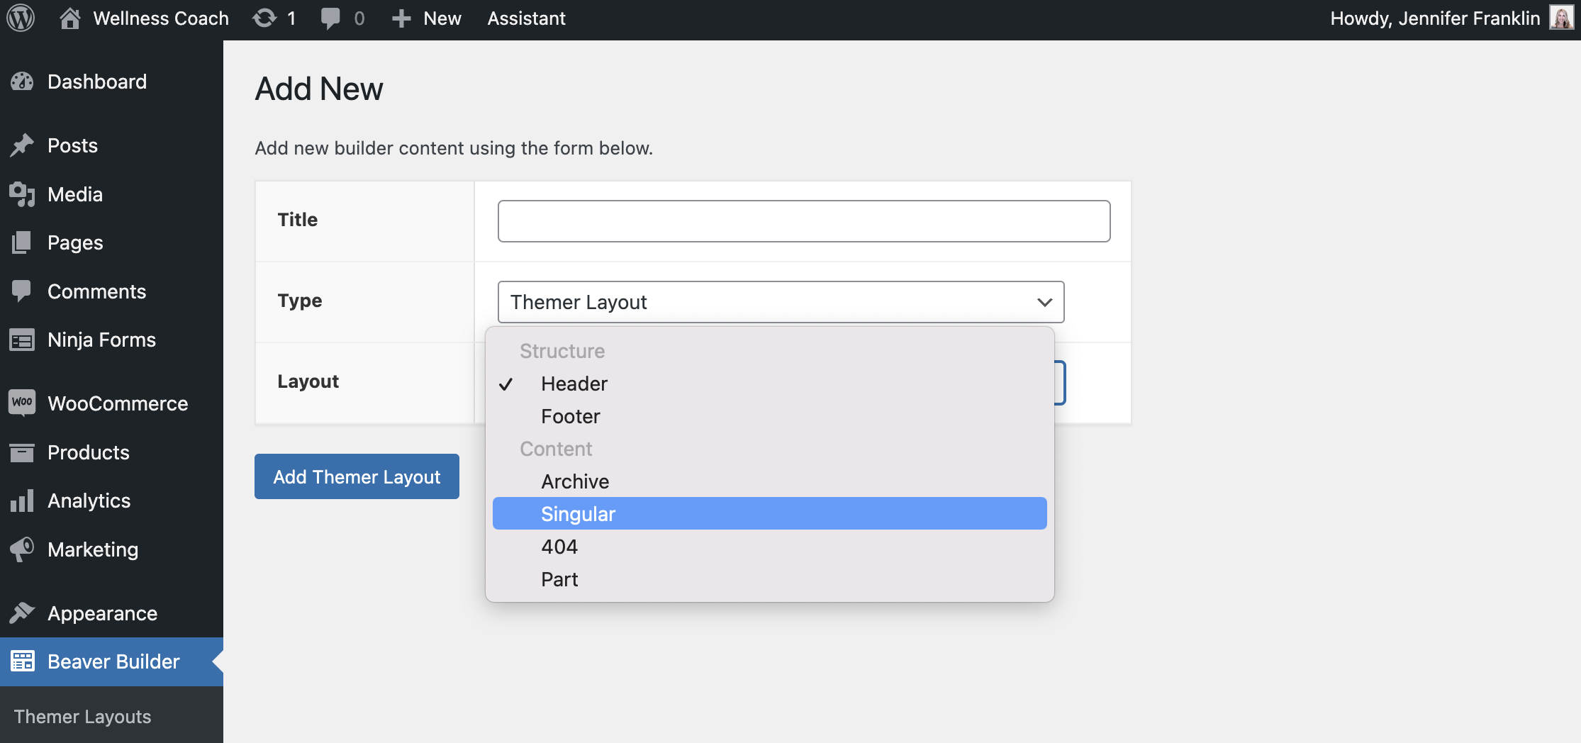Click inside the empty Title field

pos(803,220)
